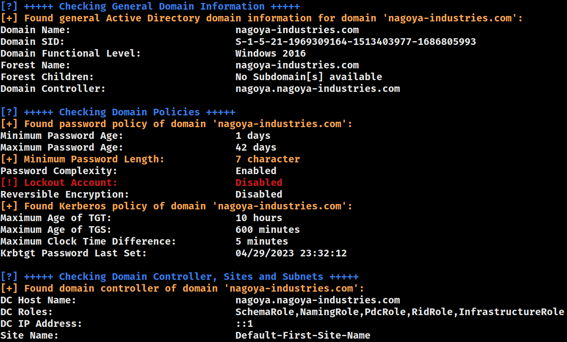This screenshot has width=567, height=342.
Task: Click the 'Windows 2016' functional level value
Action: coord(270,54)
